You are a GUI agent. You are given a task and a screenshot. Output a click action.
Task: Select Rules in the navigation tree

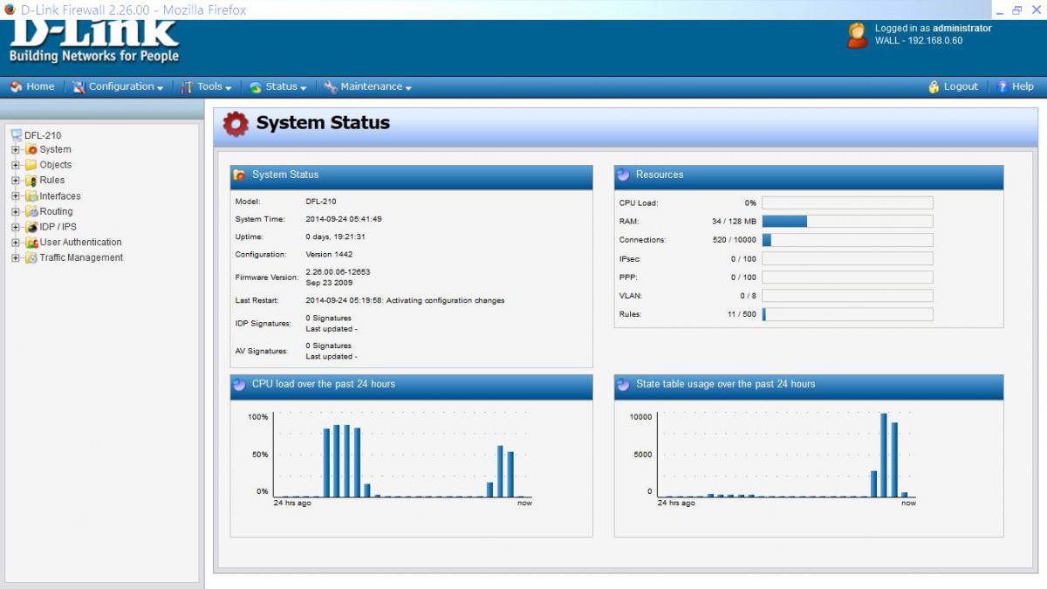(52, 181)
